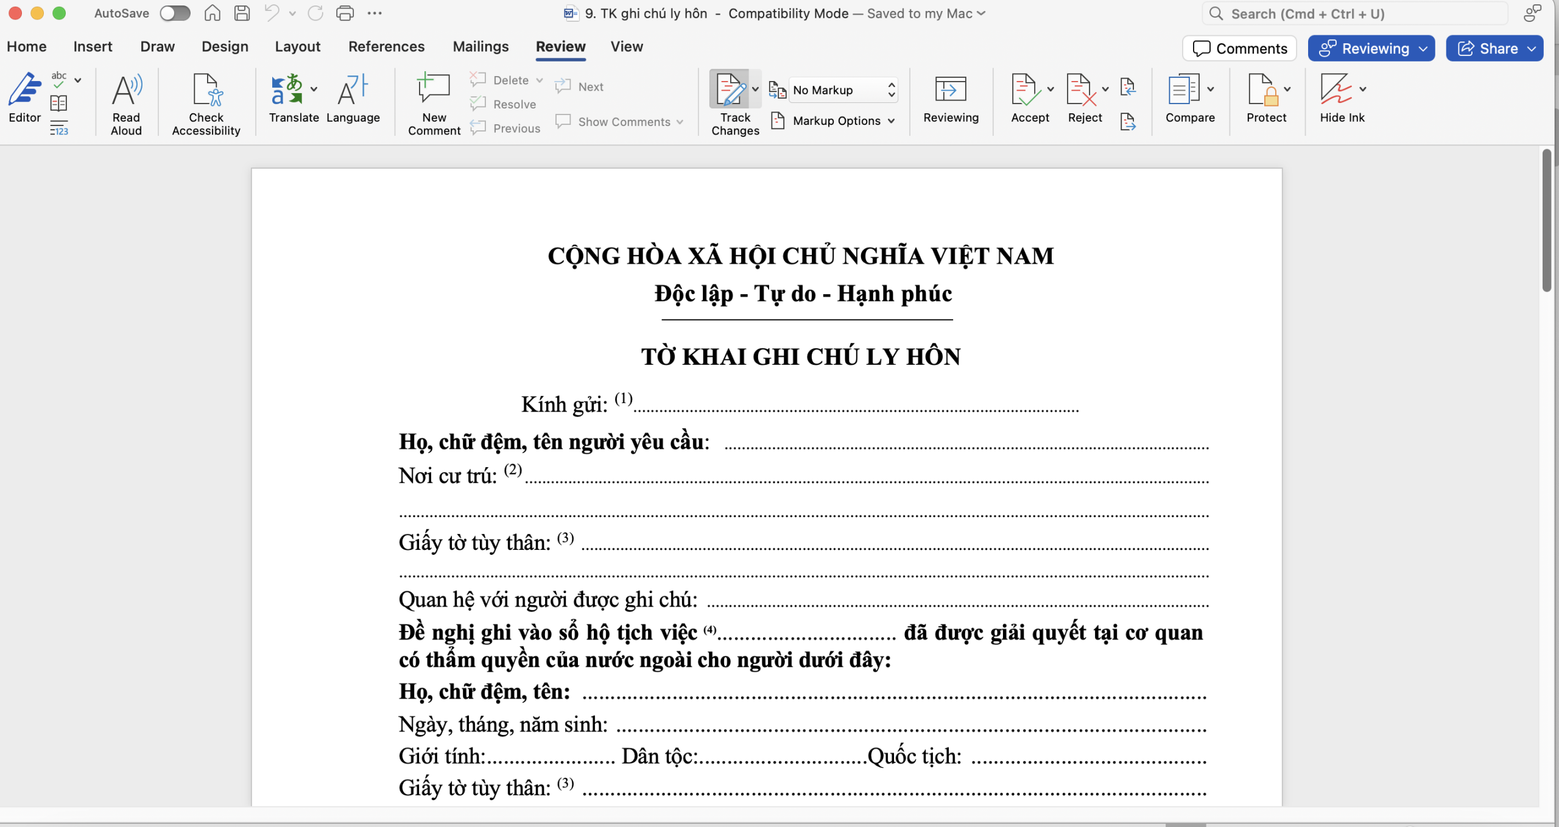
Task: Open the document title dropdown chevron
Action: (982, 13)
